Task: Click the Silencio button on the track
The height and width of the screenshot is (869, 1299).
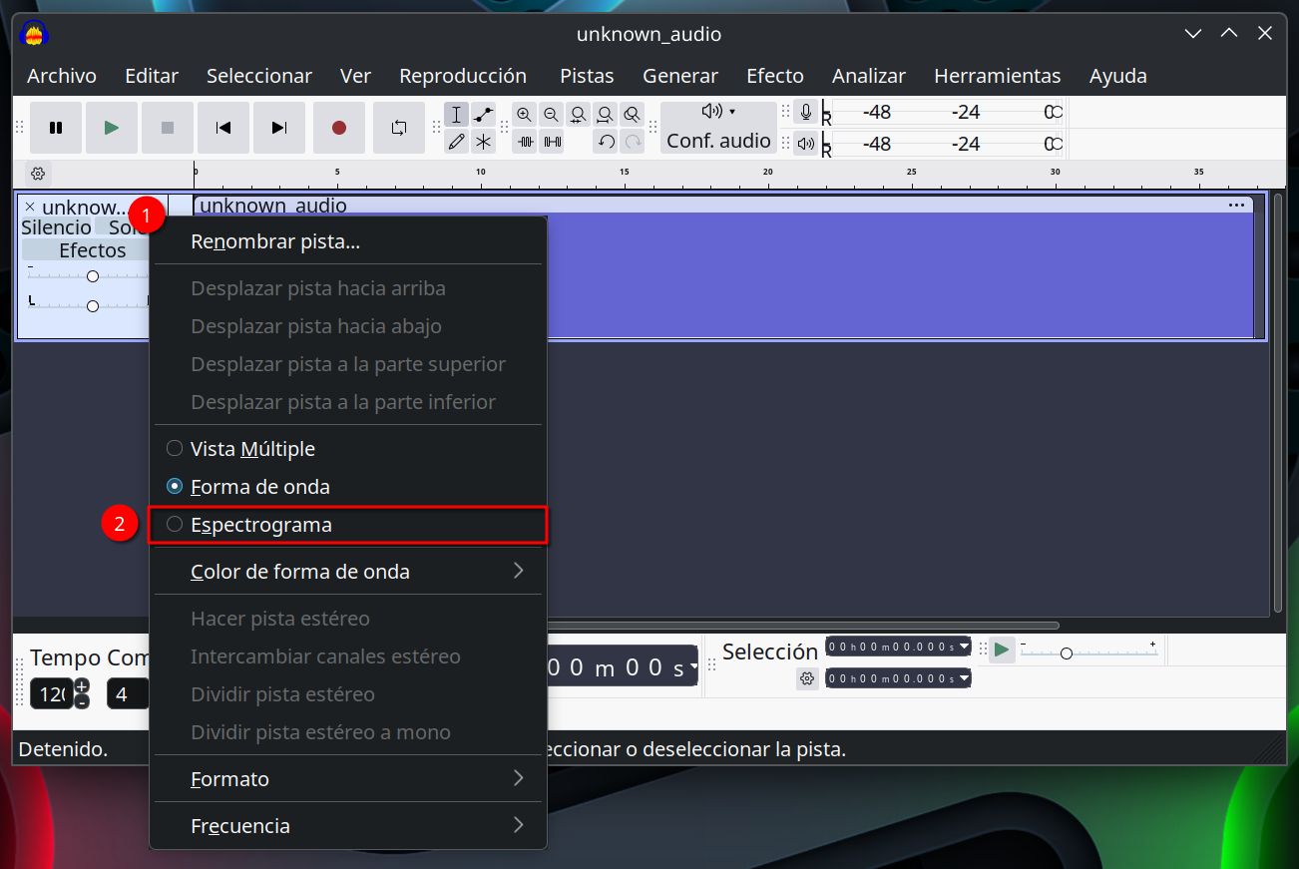Action: pos(56,227)
